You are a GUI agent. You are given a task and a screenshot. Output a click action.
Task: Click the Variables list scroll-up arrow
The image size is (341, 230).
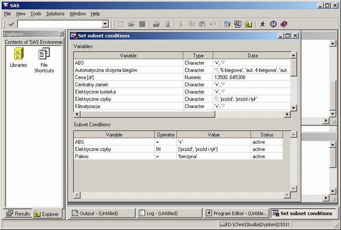coord(294,55)
